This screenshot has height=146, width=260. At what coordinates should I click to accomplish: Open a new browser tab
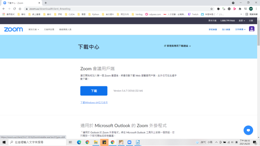(x=46, y=3)
